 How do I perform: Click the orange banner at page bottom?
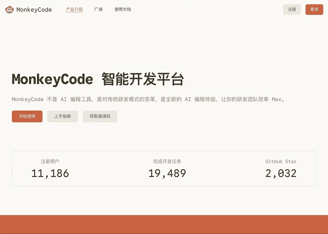(x=164, y=225)
